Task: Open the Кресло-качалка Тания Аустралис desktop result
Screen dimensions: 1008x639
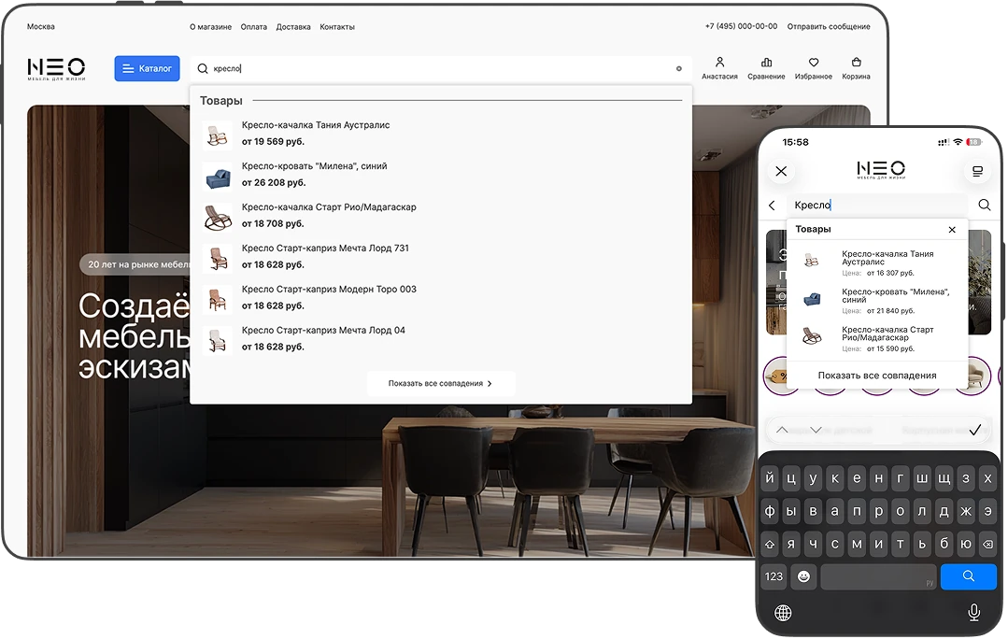Action: tap(316, 125)
